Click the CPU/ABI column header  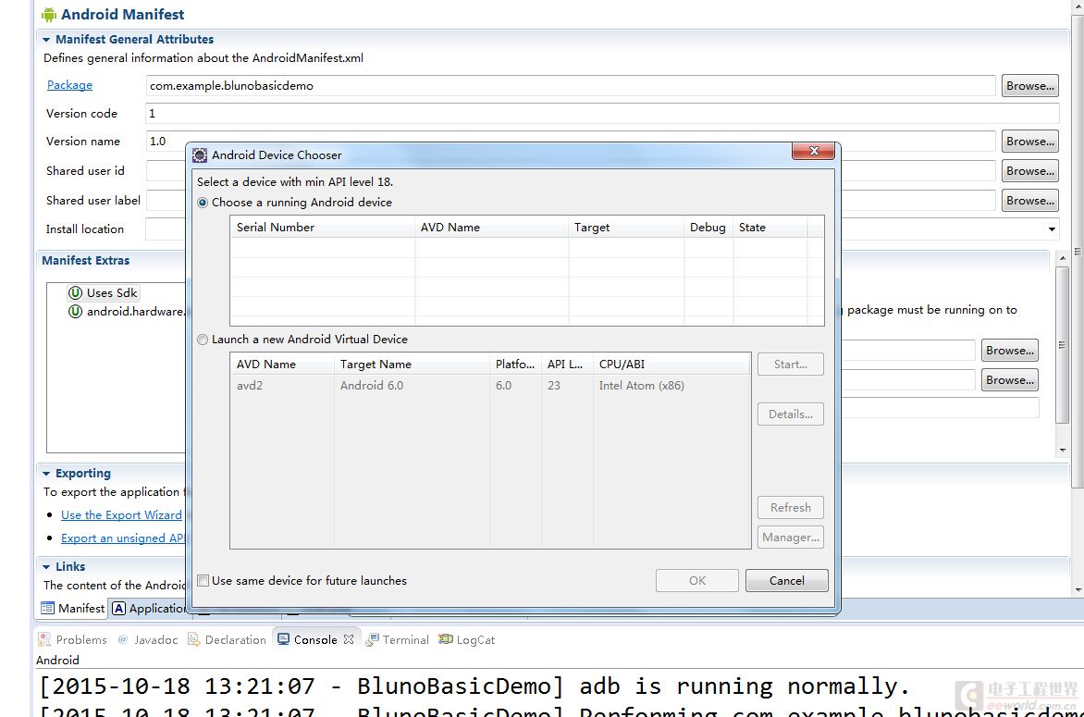point(672,365)
